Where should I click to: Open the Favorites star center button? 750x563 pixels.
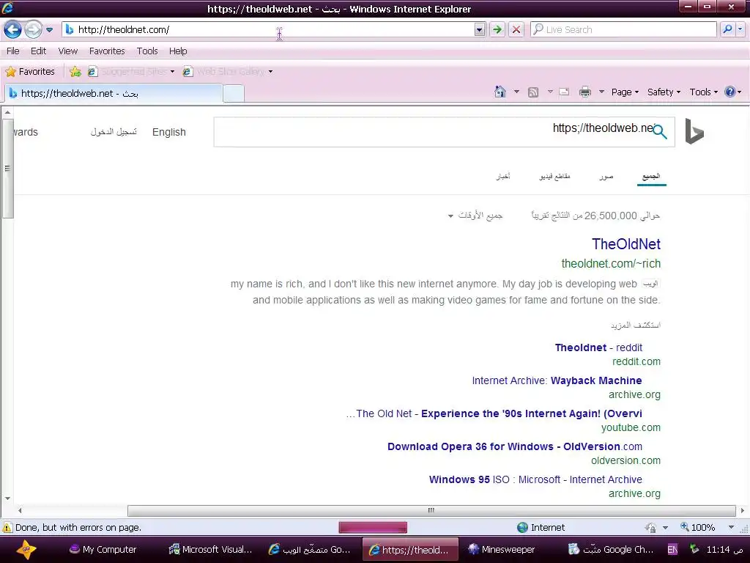click(30, 72)
